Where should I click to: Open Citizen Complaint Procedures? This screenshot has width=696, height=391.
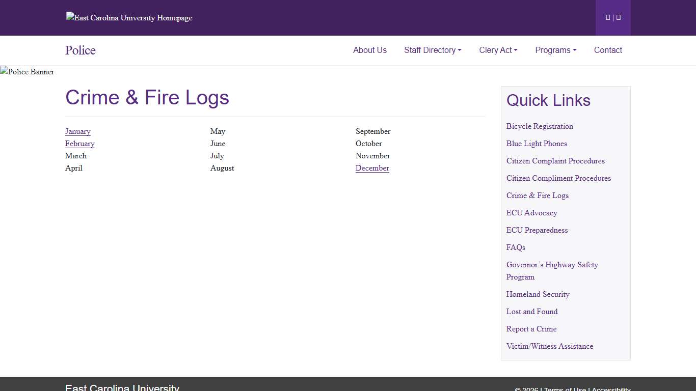(x=555, y=161)
